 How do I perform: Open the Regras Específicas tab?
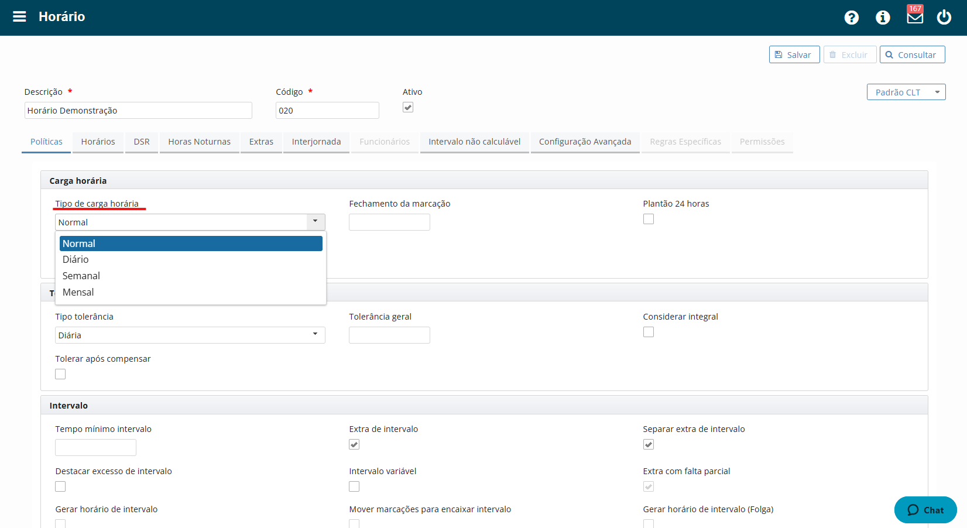pos(685,142)
